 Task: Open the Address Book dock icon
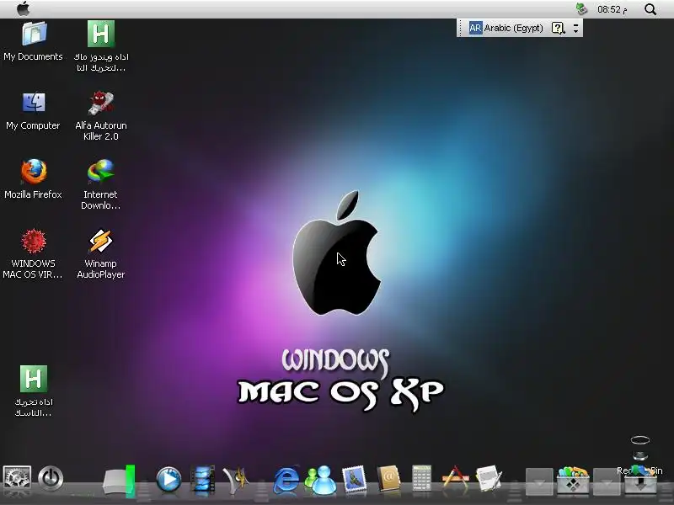point(388,478)
